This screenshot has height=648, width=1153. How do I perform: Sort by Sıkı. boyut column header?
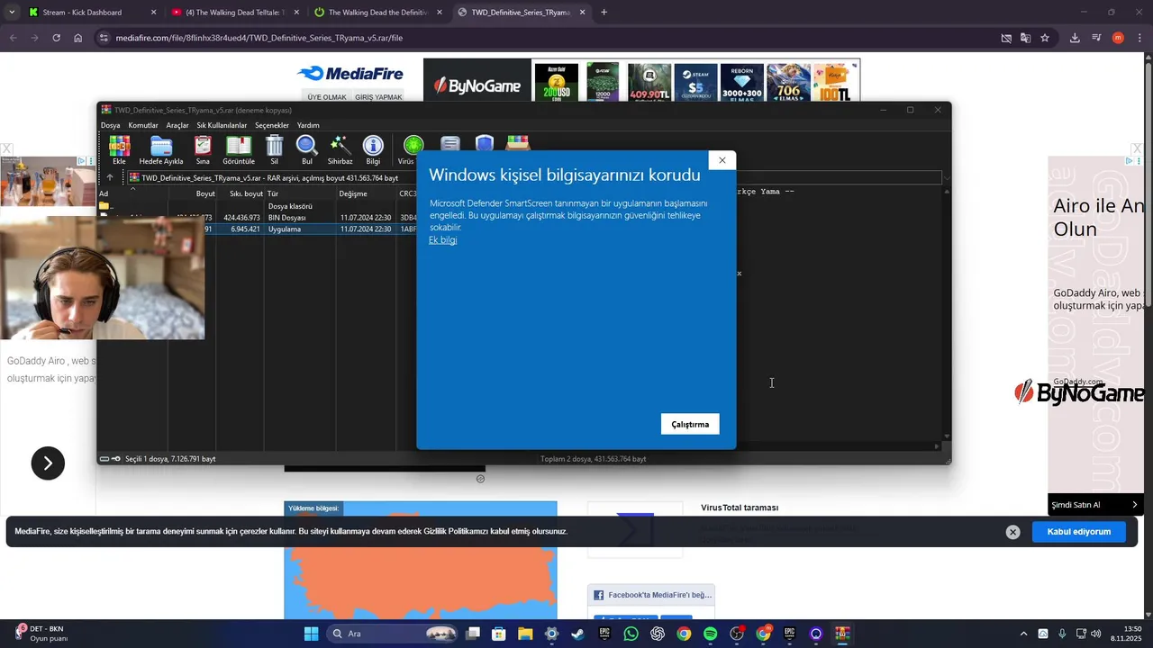point(241,193)
